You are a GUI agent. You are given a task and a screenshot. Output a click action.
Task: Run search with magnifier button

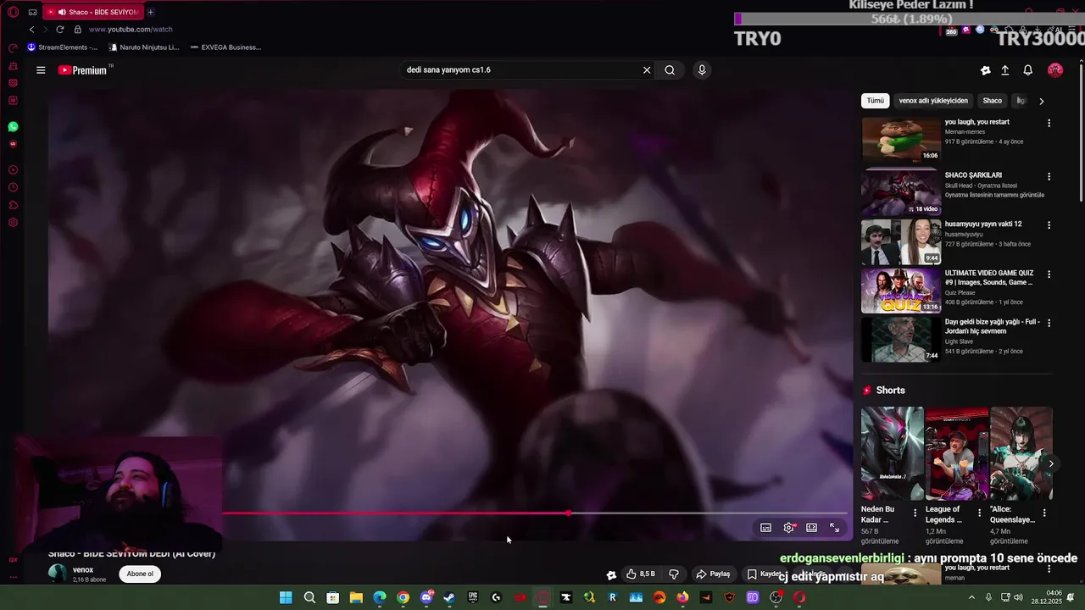(x=670, y=70)
